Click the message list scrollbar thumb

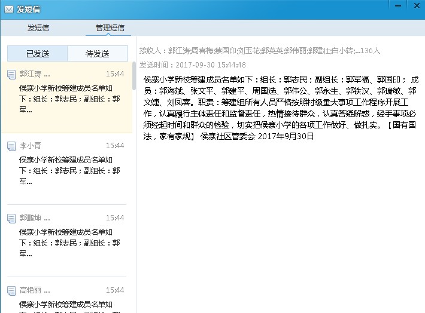coord(133,76)
